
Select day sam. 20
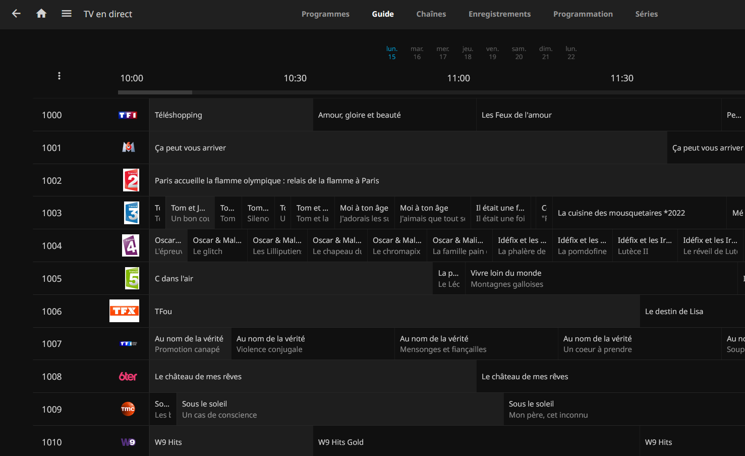pos(519,53)
